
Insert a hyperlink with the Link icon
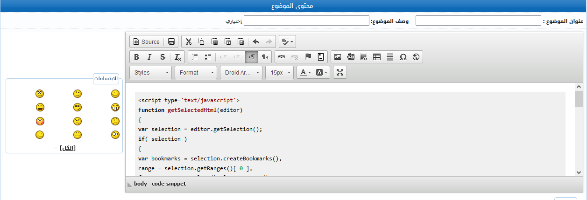pyautogui.click(x=281, y=57)
